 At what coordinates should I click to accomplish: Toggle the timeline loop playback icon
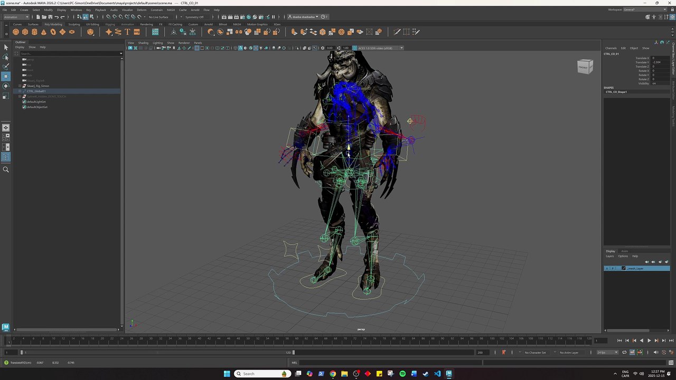[x=624, y=352]
